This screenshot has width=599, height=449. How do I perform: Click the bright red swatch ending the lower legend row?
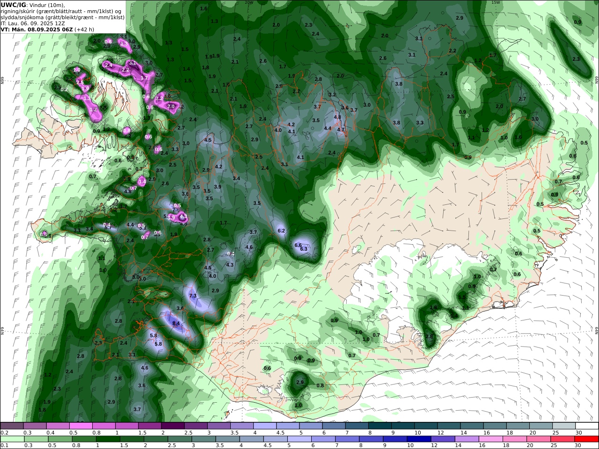coord(586,439)
